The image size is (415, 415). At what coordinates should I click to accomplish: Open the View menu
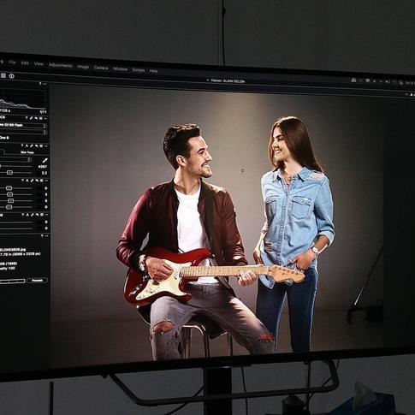[39, 64]
